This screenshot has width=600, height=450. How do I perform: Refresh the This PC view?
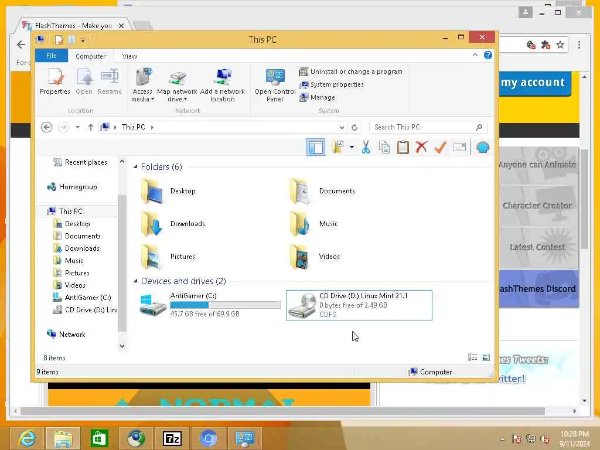pyautogui.click(x=354, y=127)
